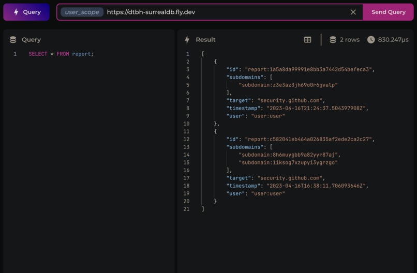The height and width of the screenshot is (273, 417).
Task: Click the "user:user" value on line 9
Action: pos(268,116)
